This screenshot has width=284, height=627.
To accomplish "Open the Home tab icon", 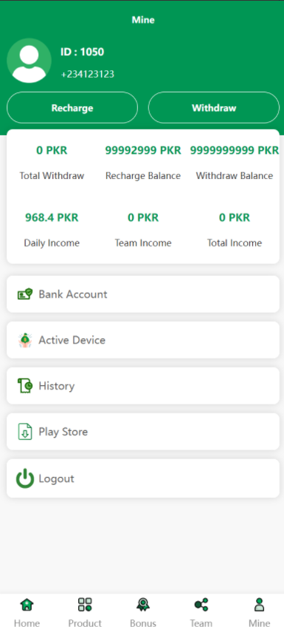I will coord(27,604).
